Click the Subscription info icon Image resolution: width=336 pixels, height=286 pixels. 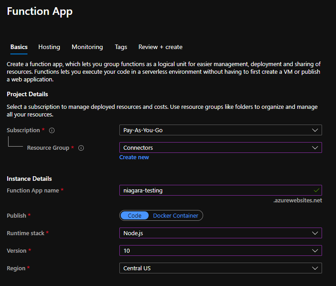pyautogui.click(x=52, y=130)
